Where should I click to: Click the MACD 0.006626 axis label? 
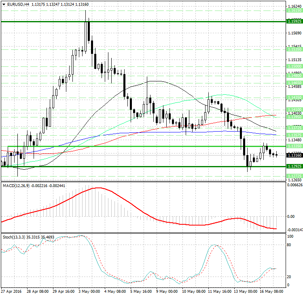coord(295,185)
